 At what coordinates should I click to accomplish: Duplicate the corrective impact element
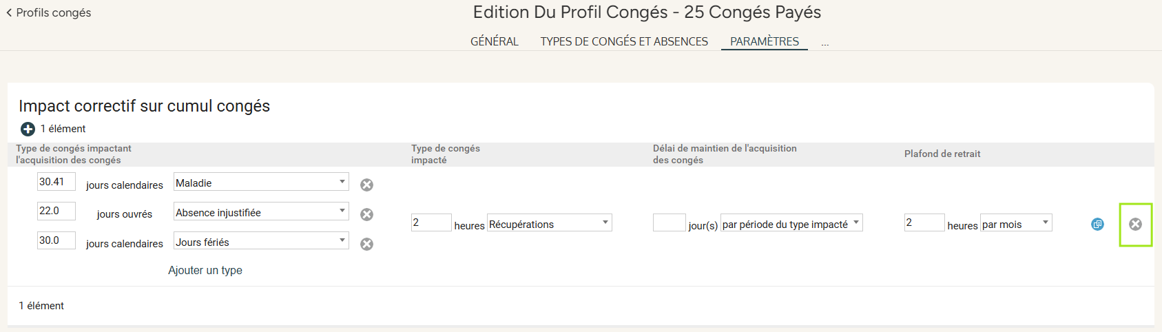click(1097, 224)
